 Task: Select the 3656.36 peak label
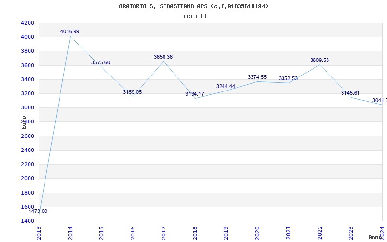click(x=164, y=57)
